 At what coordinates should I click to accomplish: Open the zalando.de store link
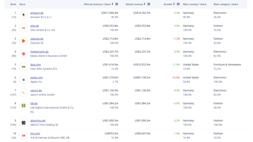coord(37,39)
